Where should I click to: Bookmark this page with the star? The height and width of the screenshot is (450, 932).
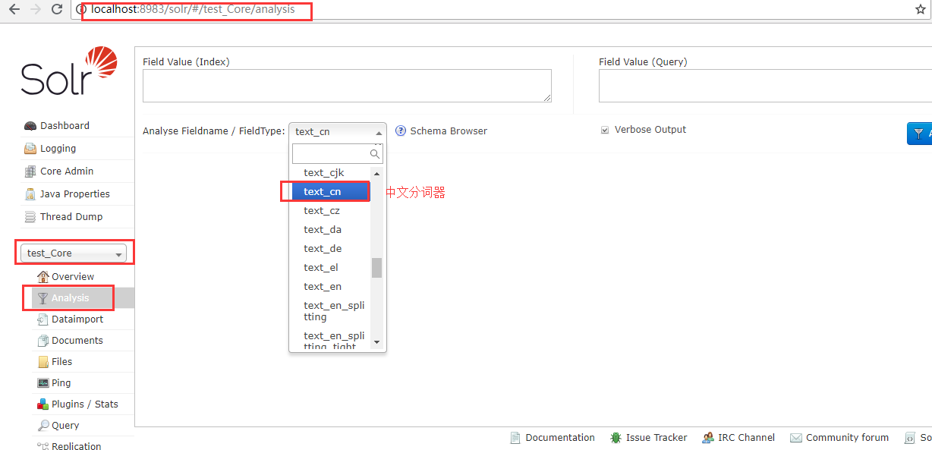(921, 10)
